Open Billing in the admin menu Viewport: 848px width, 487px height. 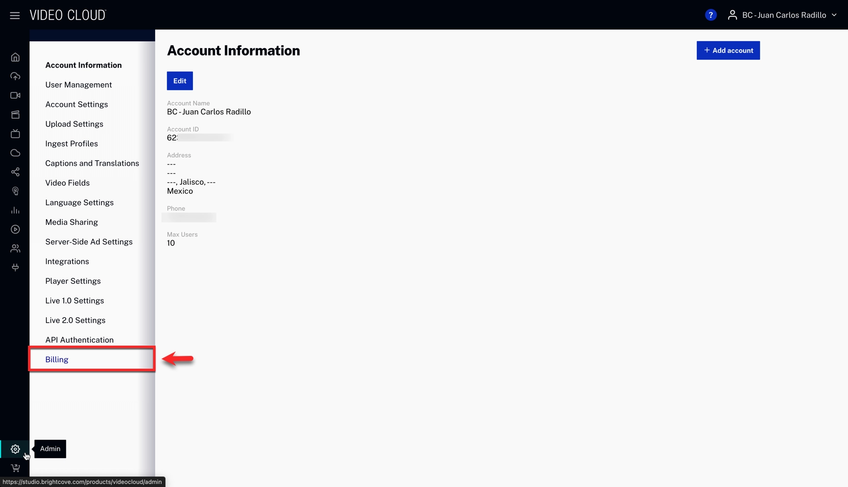pyautogui.click(x=57, y=359)
